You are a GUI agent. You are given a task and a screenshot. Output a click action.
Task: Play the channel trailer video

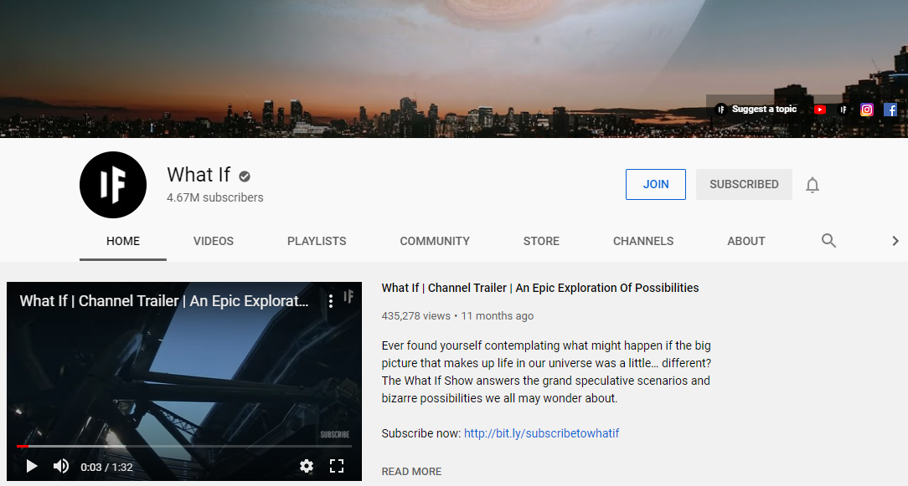(x=32, y=466)
